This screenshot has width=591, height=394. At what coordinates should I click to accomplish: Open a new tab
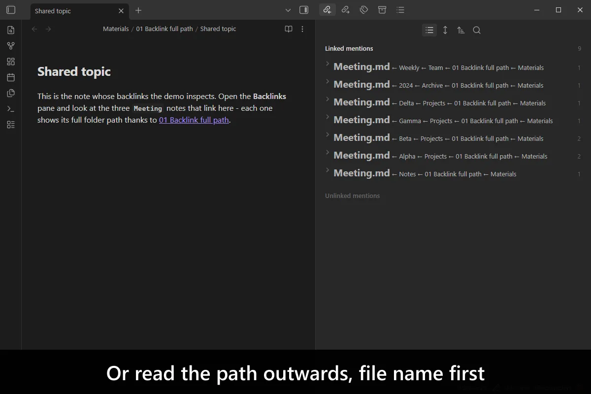[138, 10]
